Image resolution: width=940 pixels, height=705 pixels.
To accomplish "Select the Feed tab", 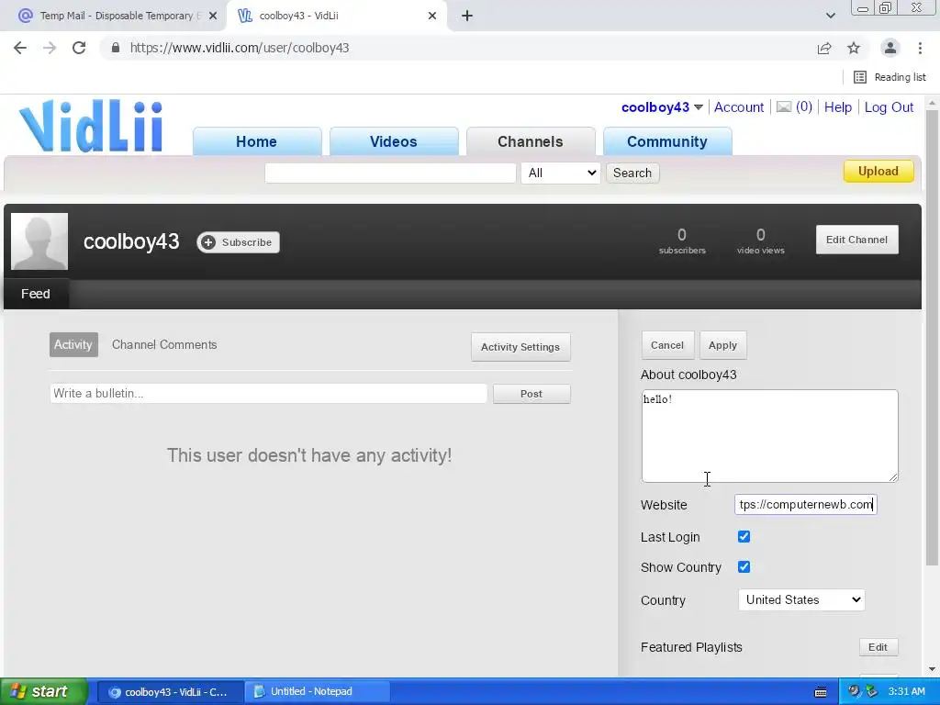I will click(x=36, y=294).
